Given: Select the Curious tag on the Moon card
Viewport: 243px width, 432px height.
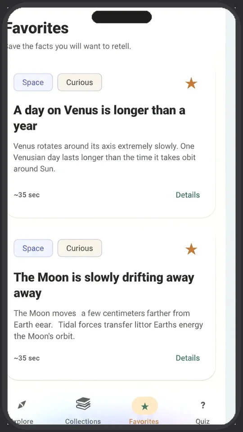Looking at the screenshot, I should [80, 248].
